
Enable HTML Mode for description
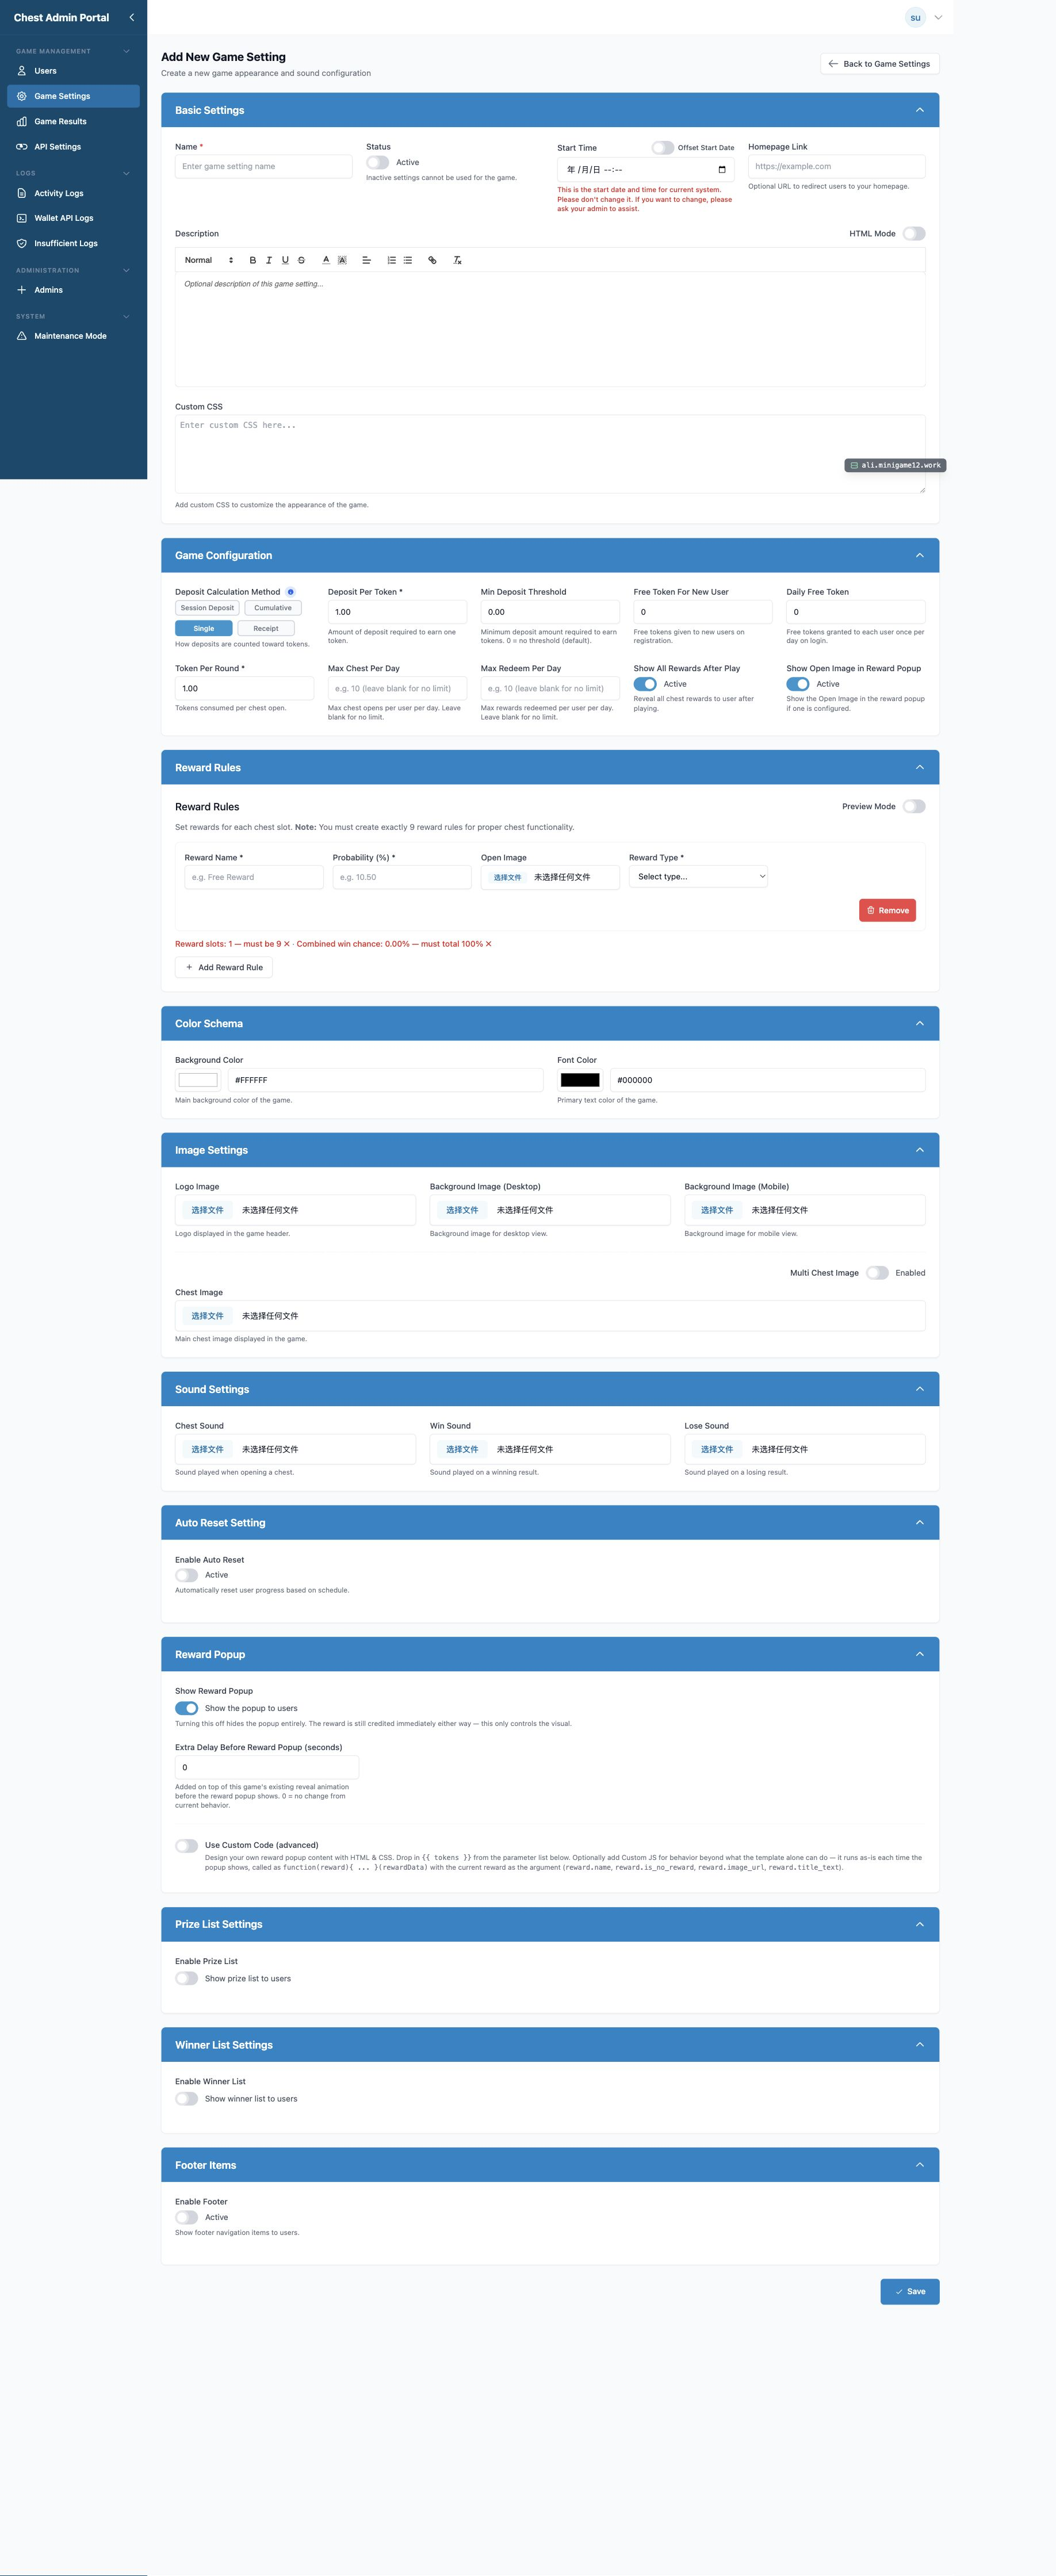(914, 233)
